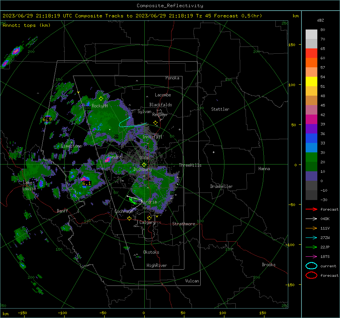Click the 18TS legend text
Viewport: 340px width, 318px height.
(x=325, y=257)
